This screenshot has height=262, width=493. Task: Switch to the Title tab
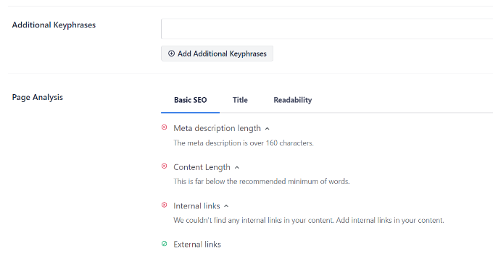[x=240, y=100]
